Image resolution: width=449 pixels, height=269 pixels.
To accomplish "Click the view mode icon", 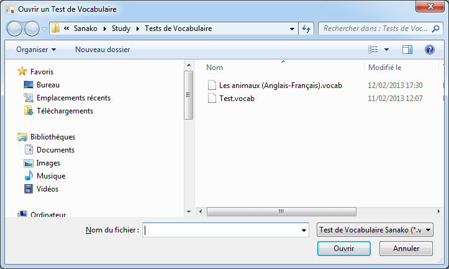I will tap(373, 50).
